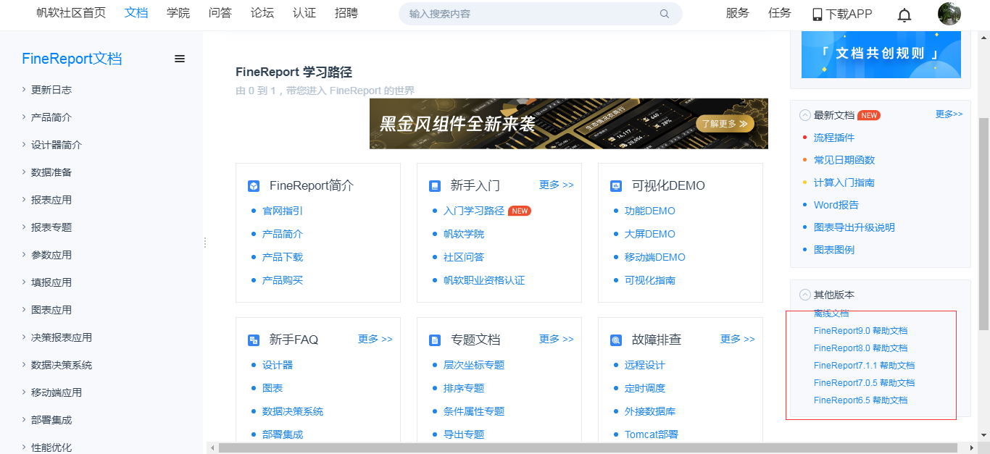Open the 学院 nav item
Image resolution: width=990 pixels, height=454 pixels.
(178, 13)
